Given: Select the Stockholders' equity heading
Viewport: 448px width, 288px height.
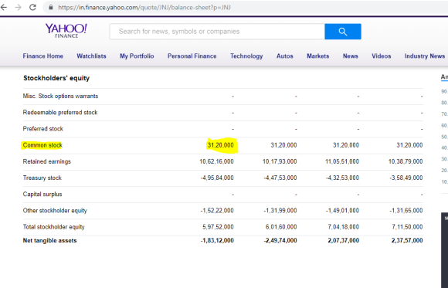Looking at the screenshot, I should point(56,78).
